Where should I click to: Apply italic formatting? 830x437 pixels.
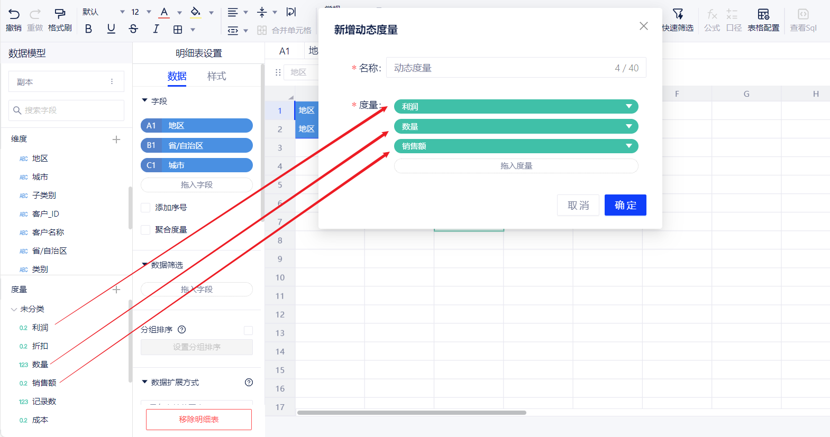pos(156,29)
